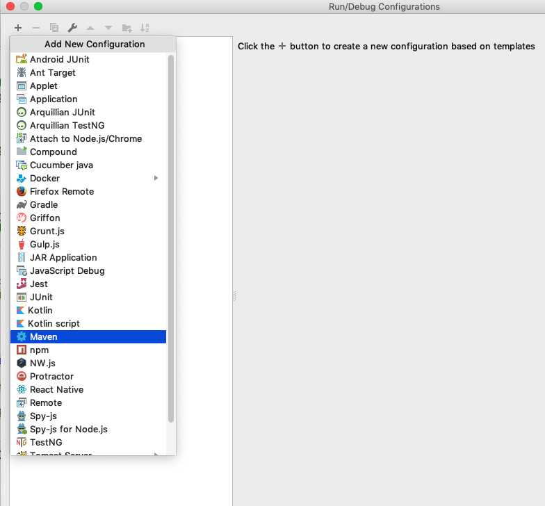Click the Arquillian TestNG icon
The width and height of the screenshot is (545, 506).
(x=22, y=125)
